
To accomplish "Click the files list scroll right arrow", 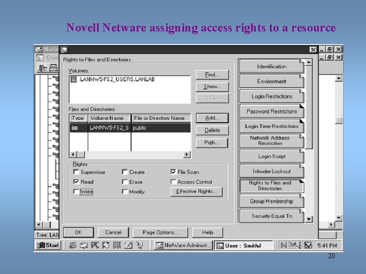I will click(x=187, y=154).
